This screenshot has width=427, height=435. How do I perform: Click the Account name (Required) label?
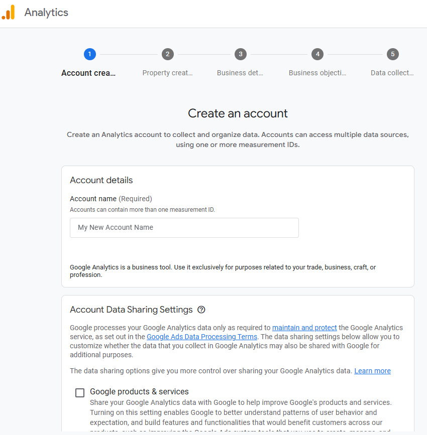pos(111,199)
